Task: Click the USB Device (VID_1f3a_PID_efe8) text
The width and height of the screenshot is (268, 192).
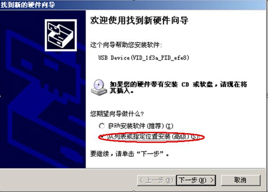Action: tap(144, 58)
